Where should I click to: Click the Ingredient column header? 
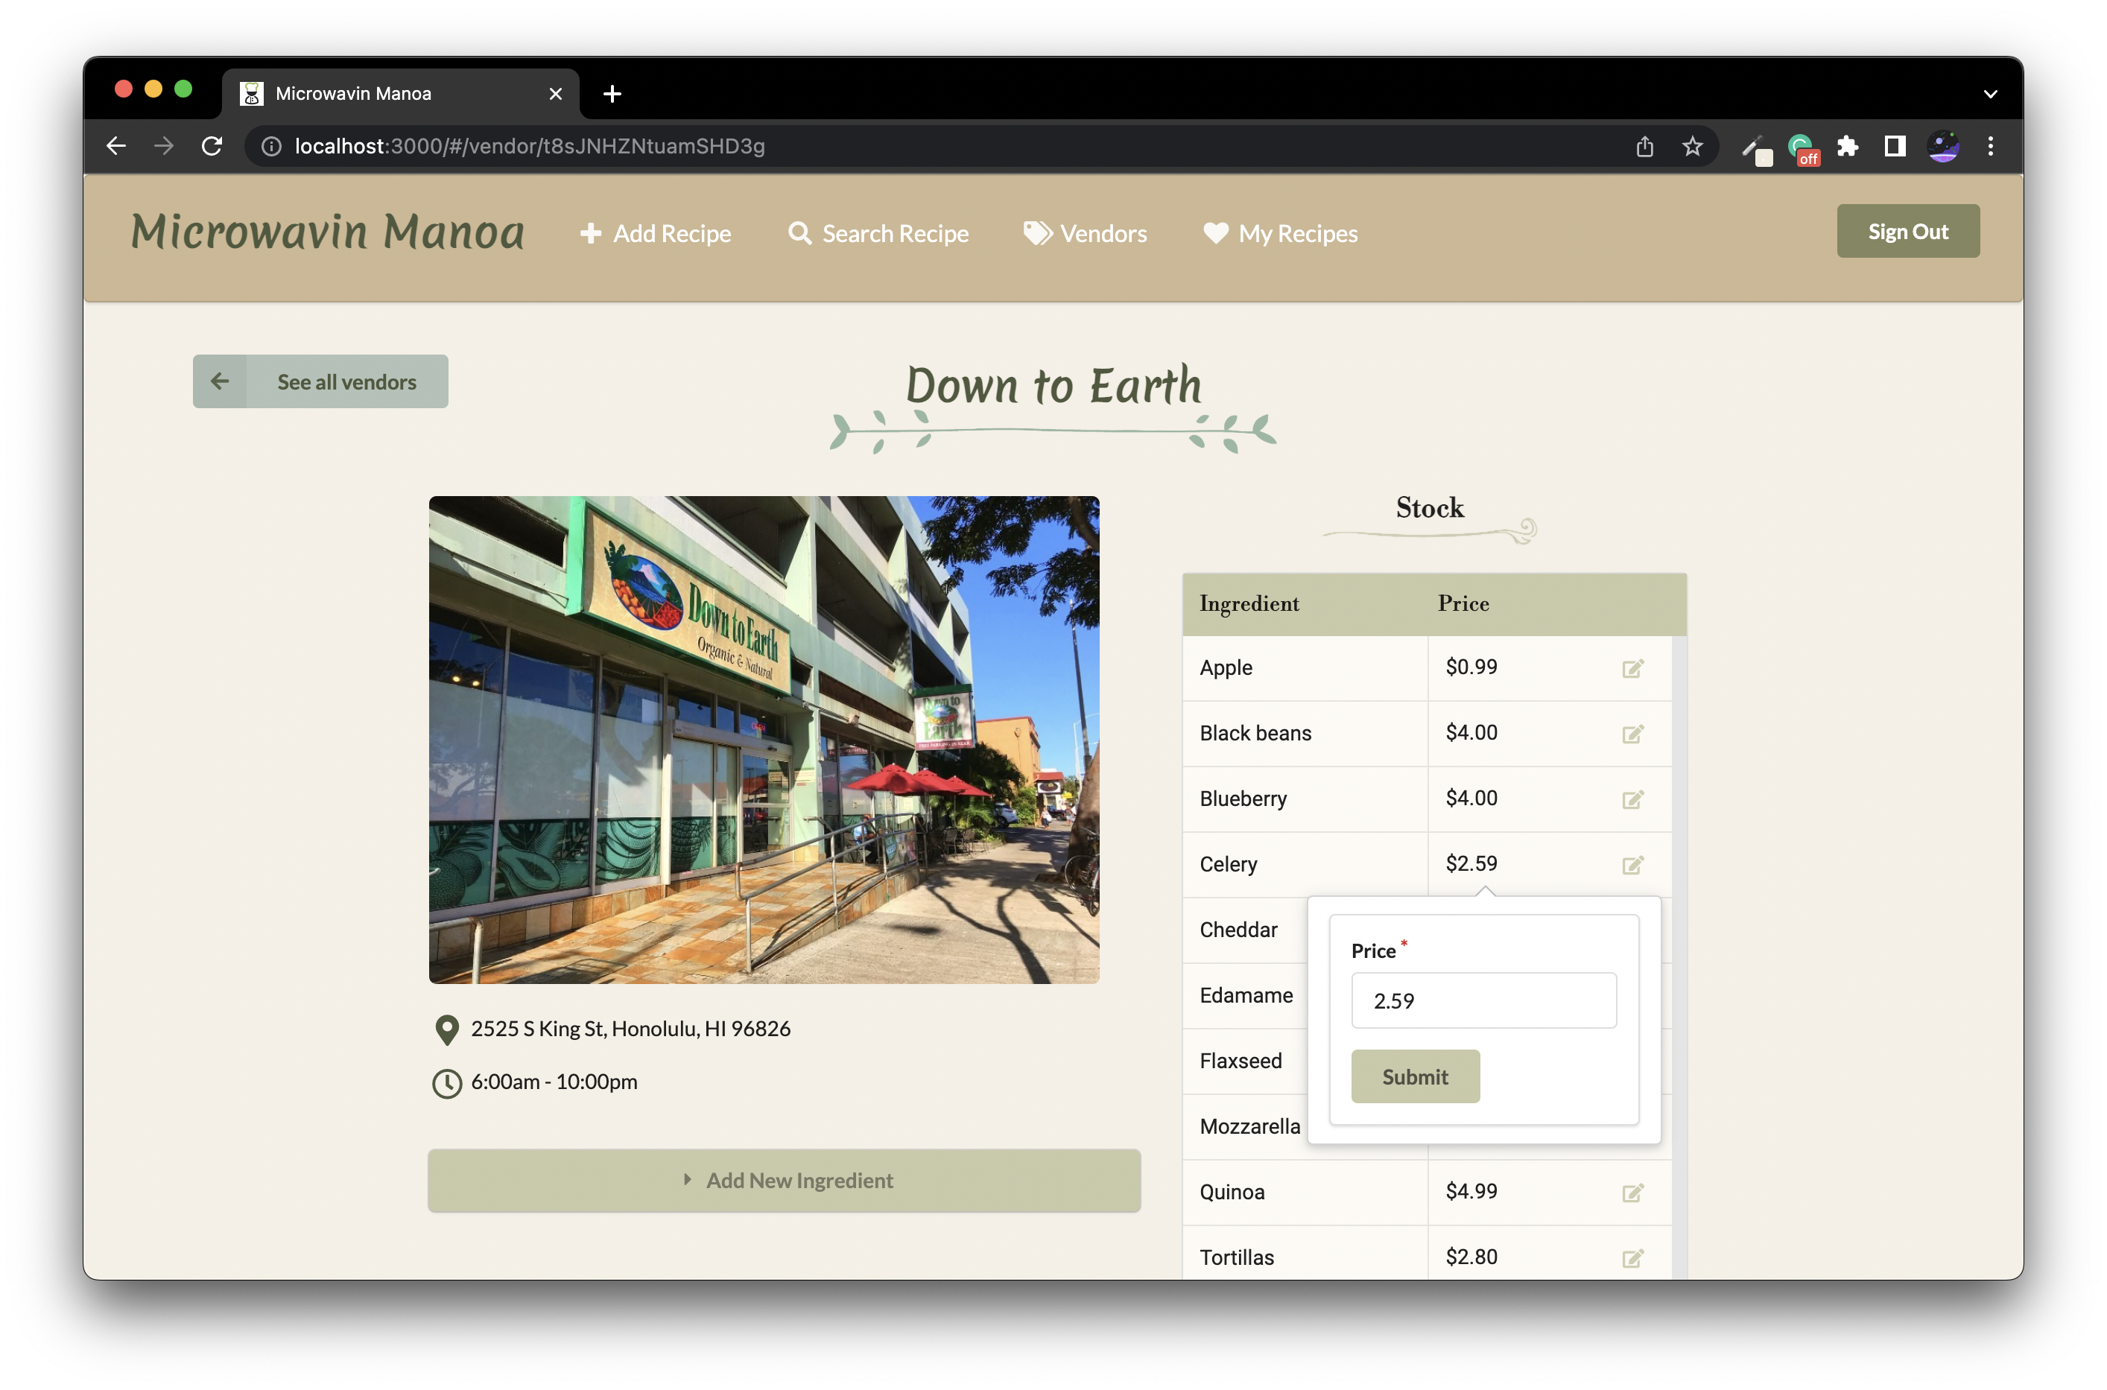(1250, 603)
